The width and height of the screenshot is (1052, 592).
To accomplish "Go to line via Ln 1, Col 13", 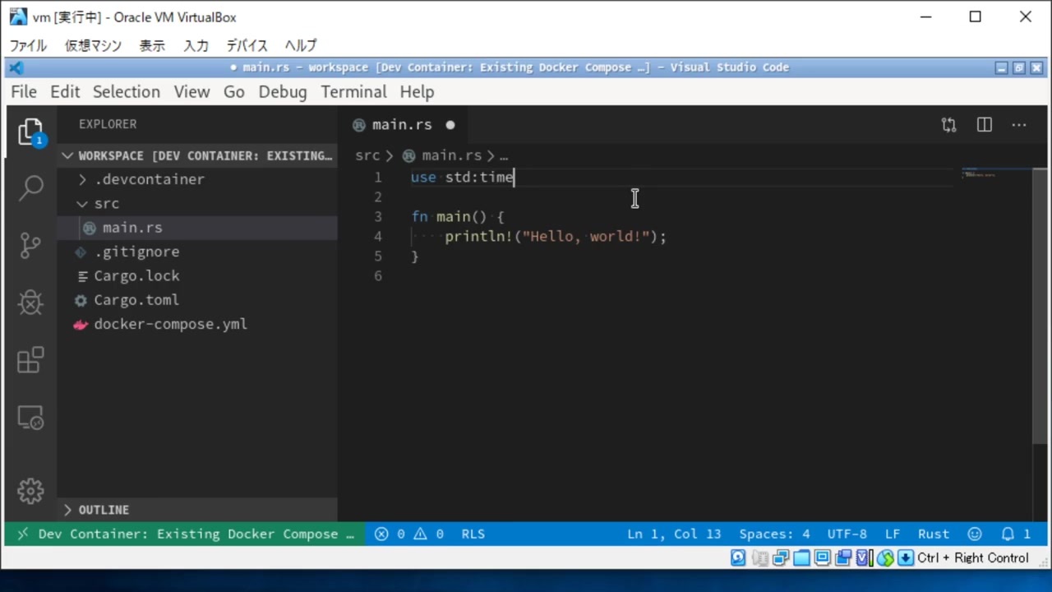I will (x=674, y=534).
